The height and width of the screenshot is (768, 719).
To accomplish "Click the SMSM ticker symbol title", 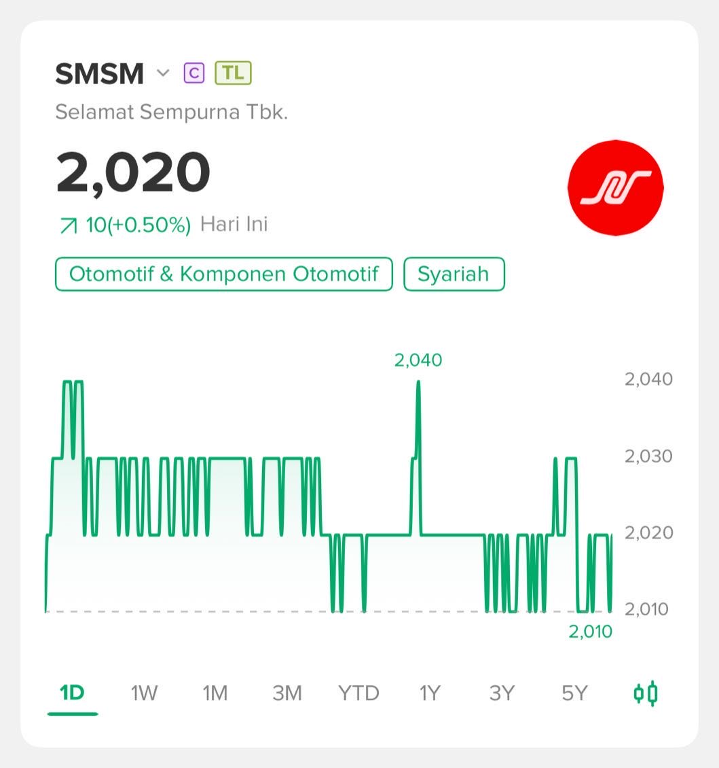I will [99, 73].
